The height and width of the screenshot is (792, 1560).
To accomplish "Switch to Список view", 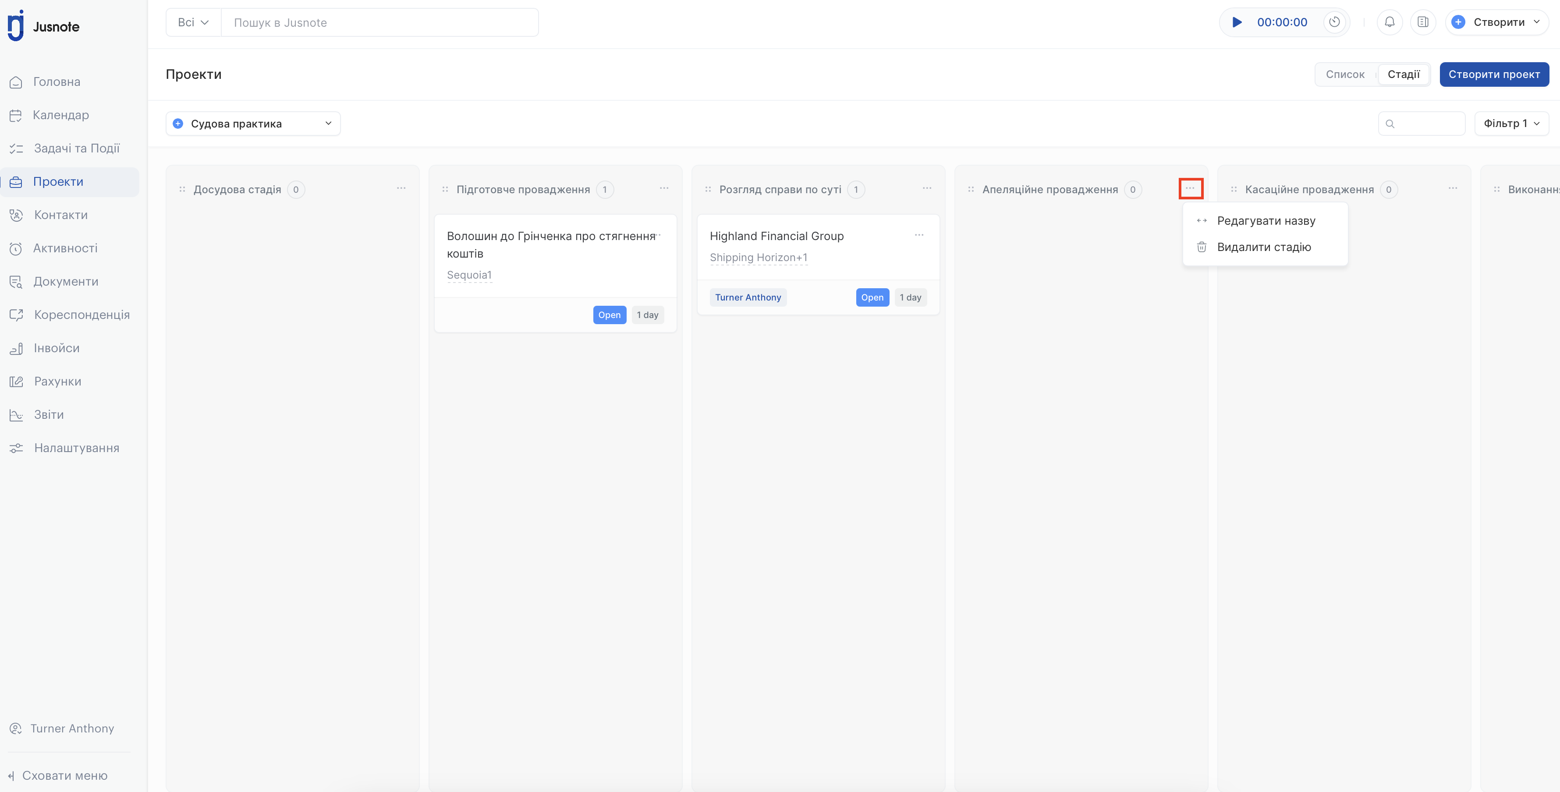I will pos(1345,74).
